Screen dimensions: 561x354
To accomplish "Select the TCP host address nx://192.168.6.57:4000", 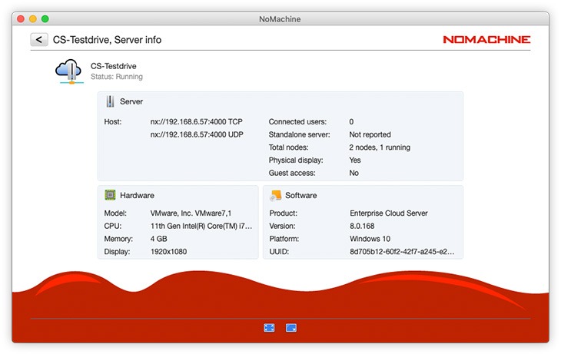I will (x=196, y=121).
